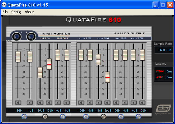Screen dimensions: 175x124
Task: Click the left OUT5/6 fader handle
Action: click(x=116, y=55)
